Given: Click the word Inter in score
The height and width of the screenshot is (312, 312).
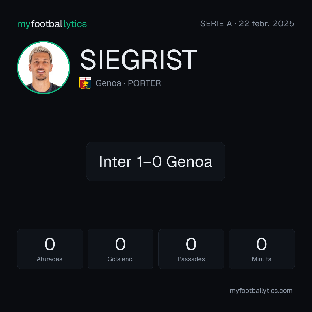Looking at the screenshot, I should click(x=115, y=161).
